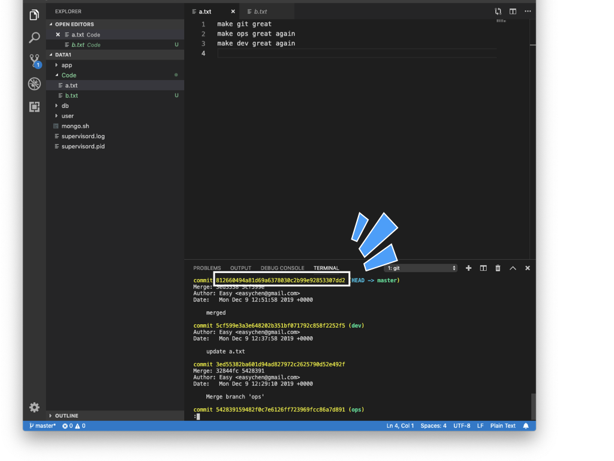Click Plain Text language mode
Image resolution: width=614 pixels, height=461 pixels.
tap(503, 426)
